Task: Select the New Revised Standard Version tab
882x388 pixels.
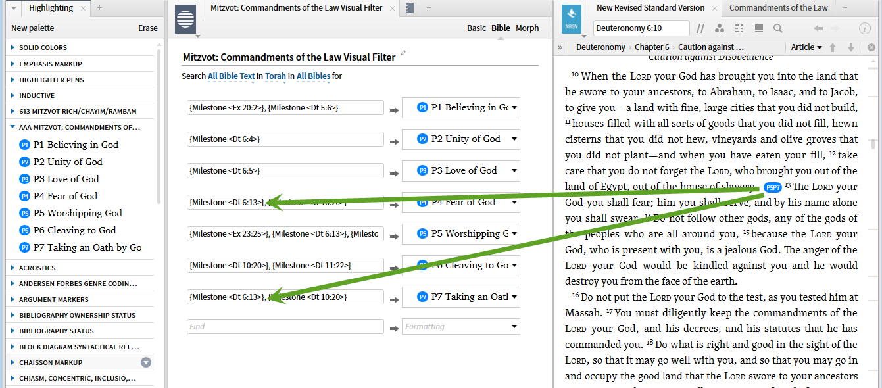Action: tap(650, 8)
